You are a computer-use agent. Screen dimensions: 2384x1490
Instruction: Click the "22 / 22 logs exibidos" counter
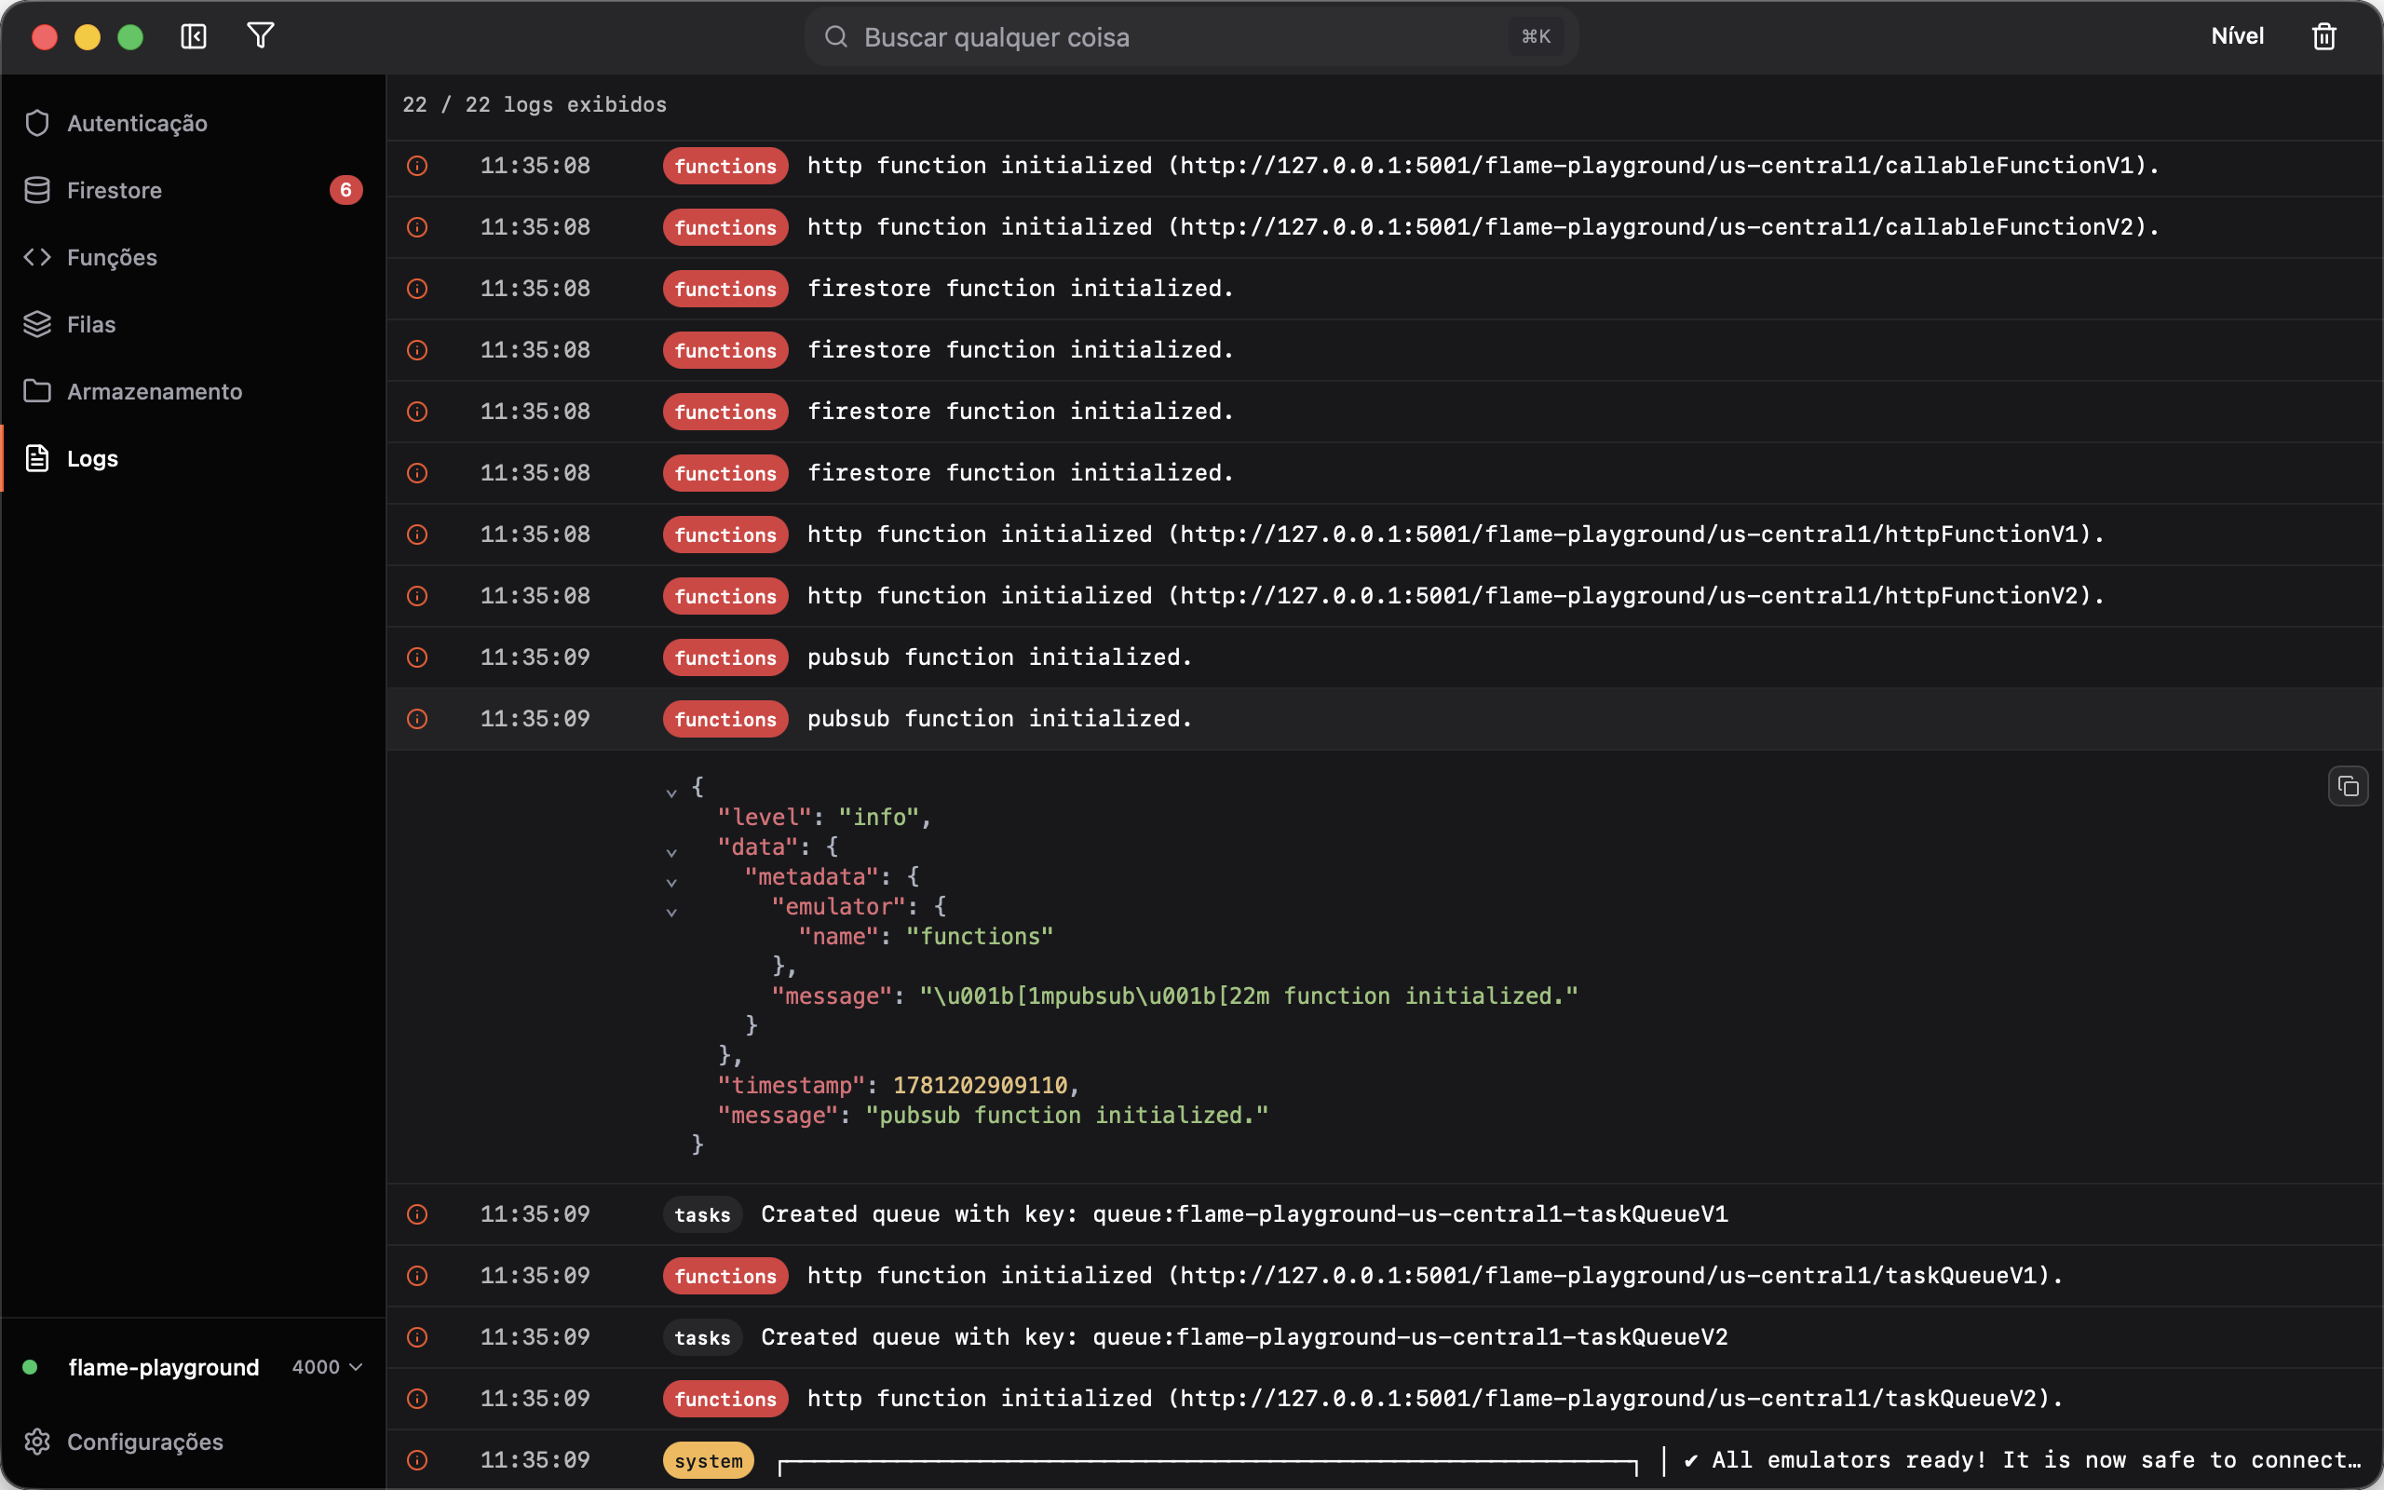tap(534, 104)
